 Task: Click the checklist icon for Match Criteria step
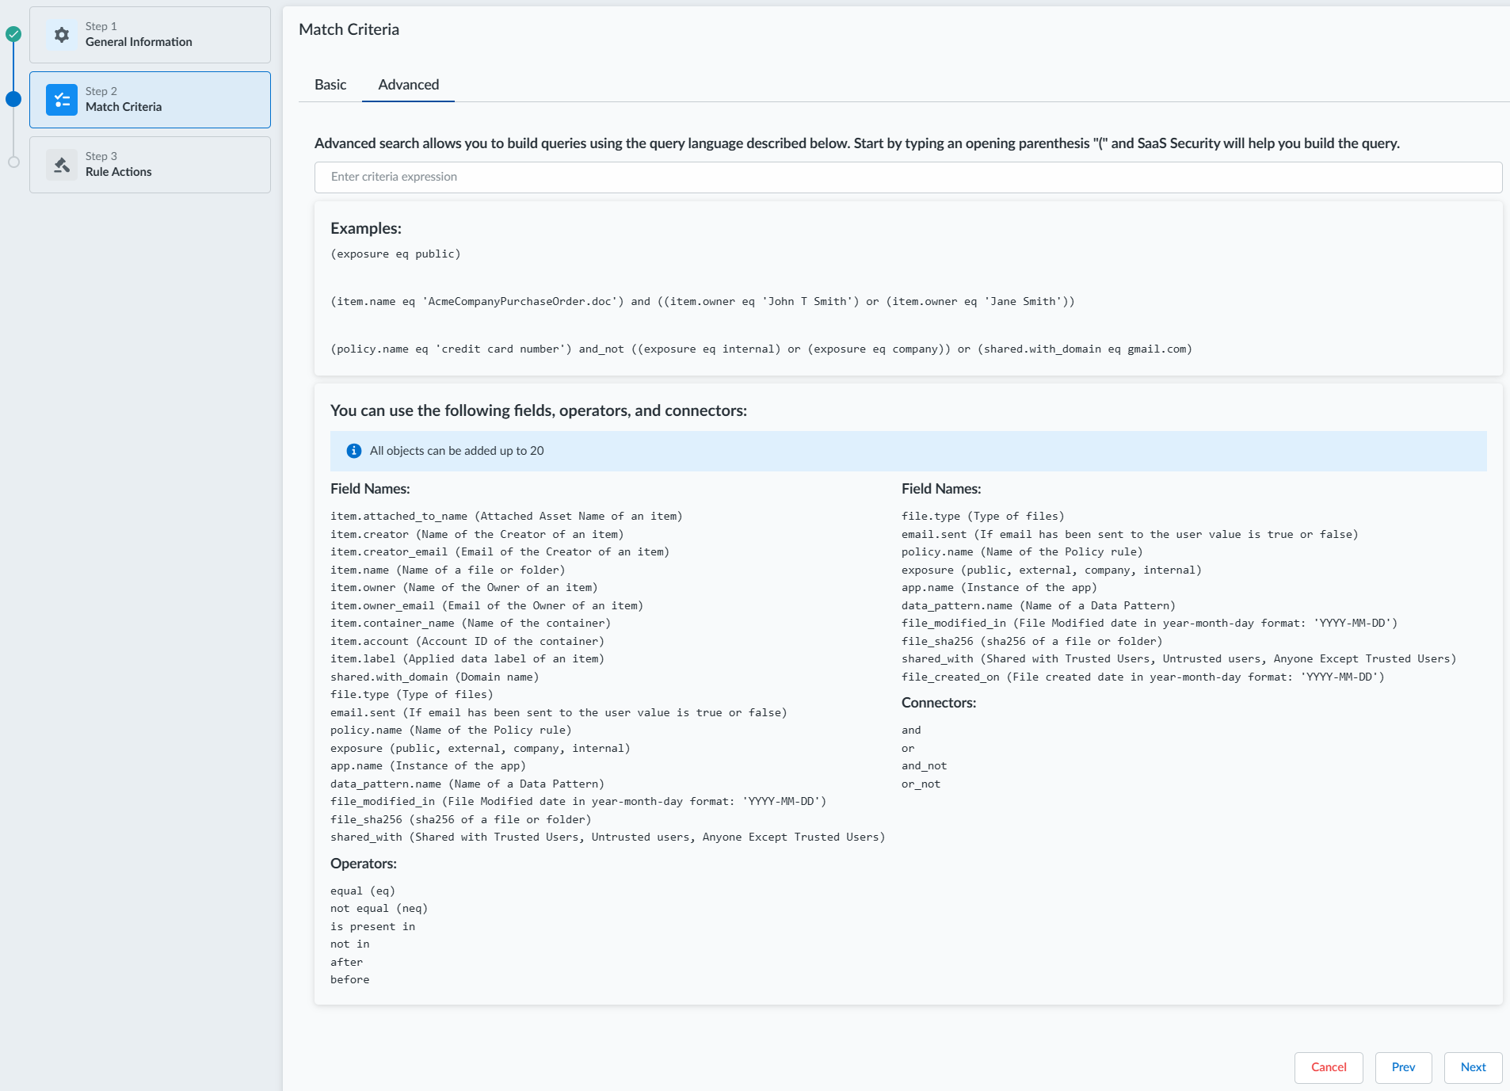tap(61, 100)
